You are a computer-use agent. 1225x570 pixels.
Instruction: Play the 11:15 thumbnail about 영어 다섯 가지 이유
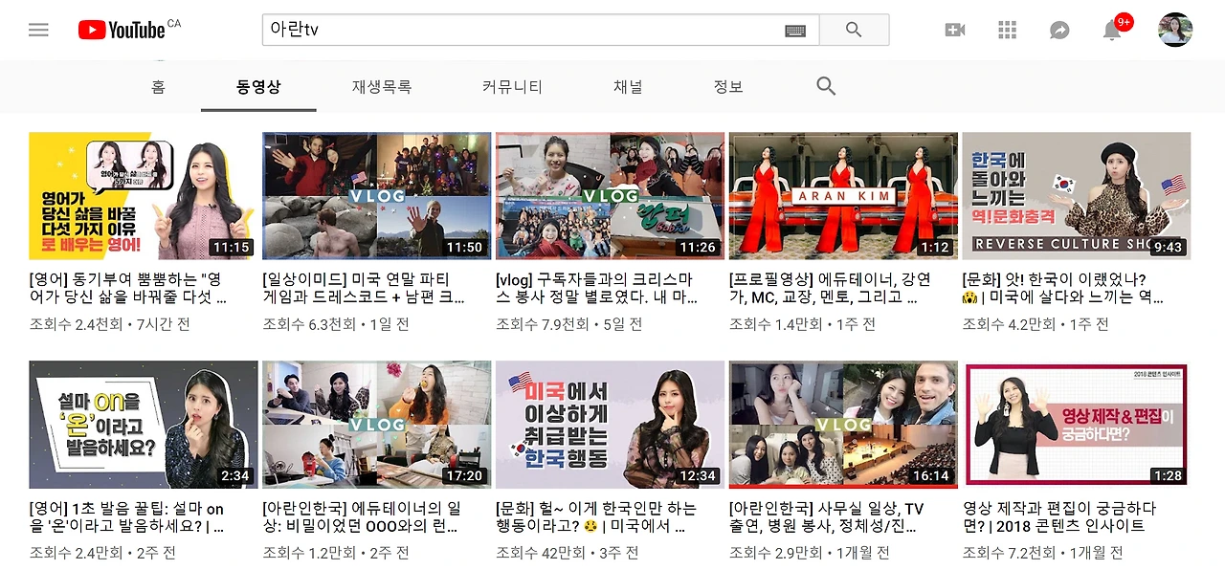coord(144,196)
